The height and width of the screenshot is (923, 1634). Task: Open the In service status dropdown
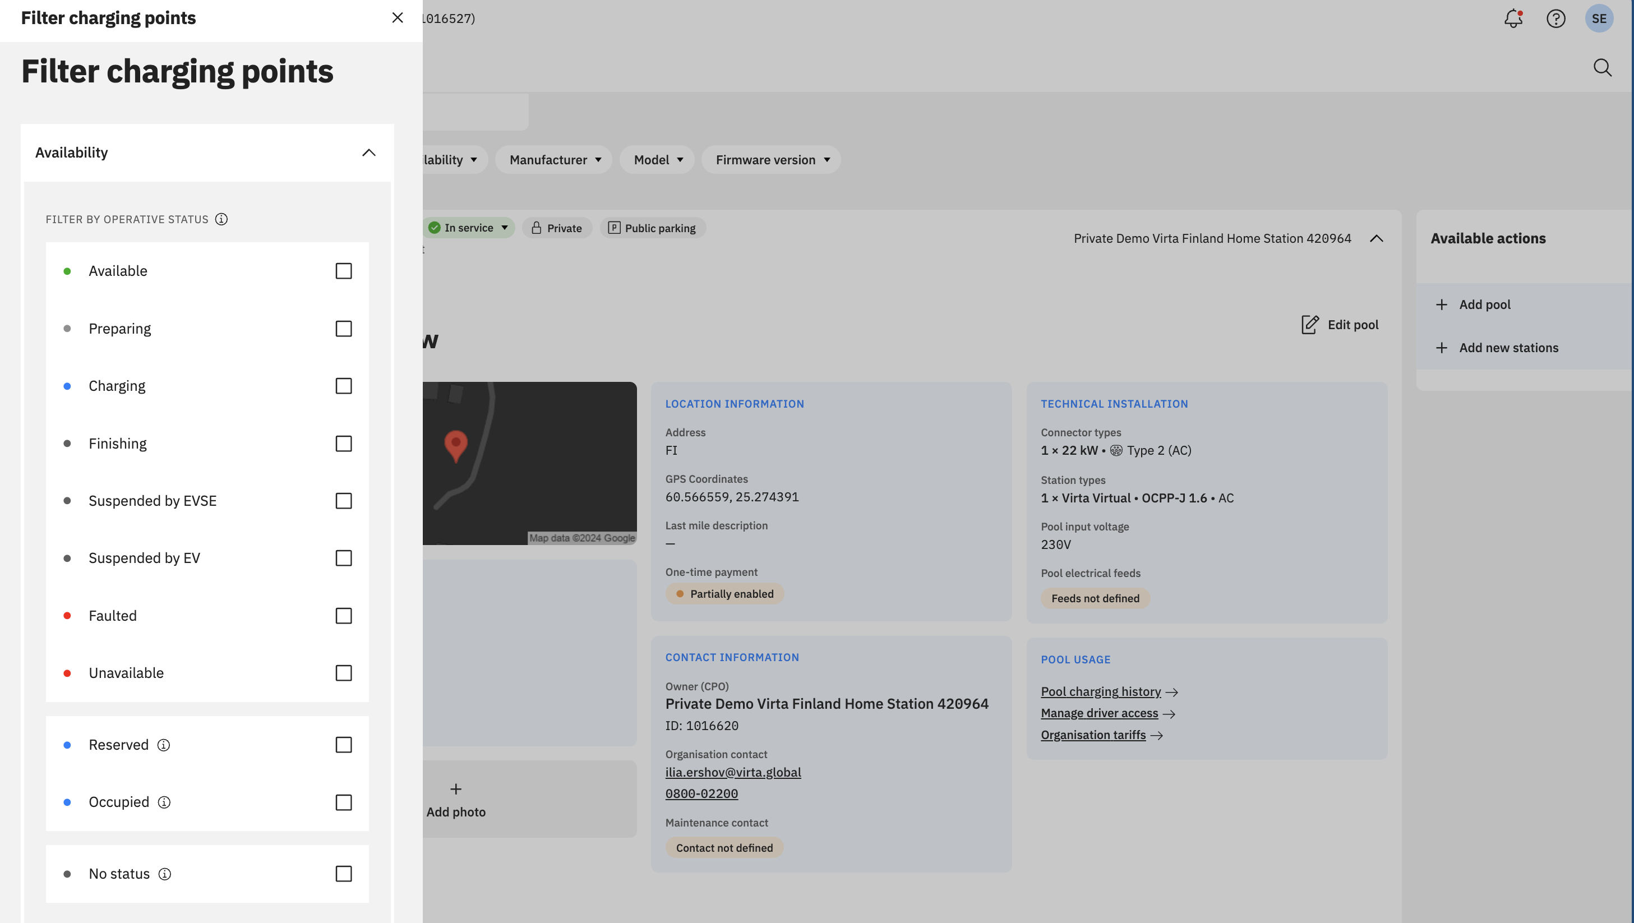(469, 228)
